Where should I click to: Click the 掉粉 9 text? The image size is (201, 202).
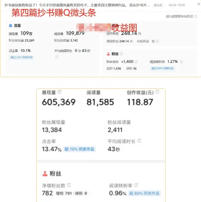[81, 193]
